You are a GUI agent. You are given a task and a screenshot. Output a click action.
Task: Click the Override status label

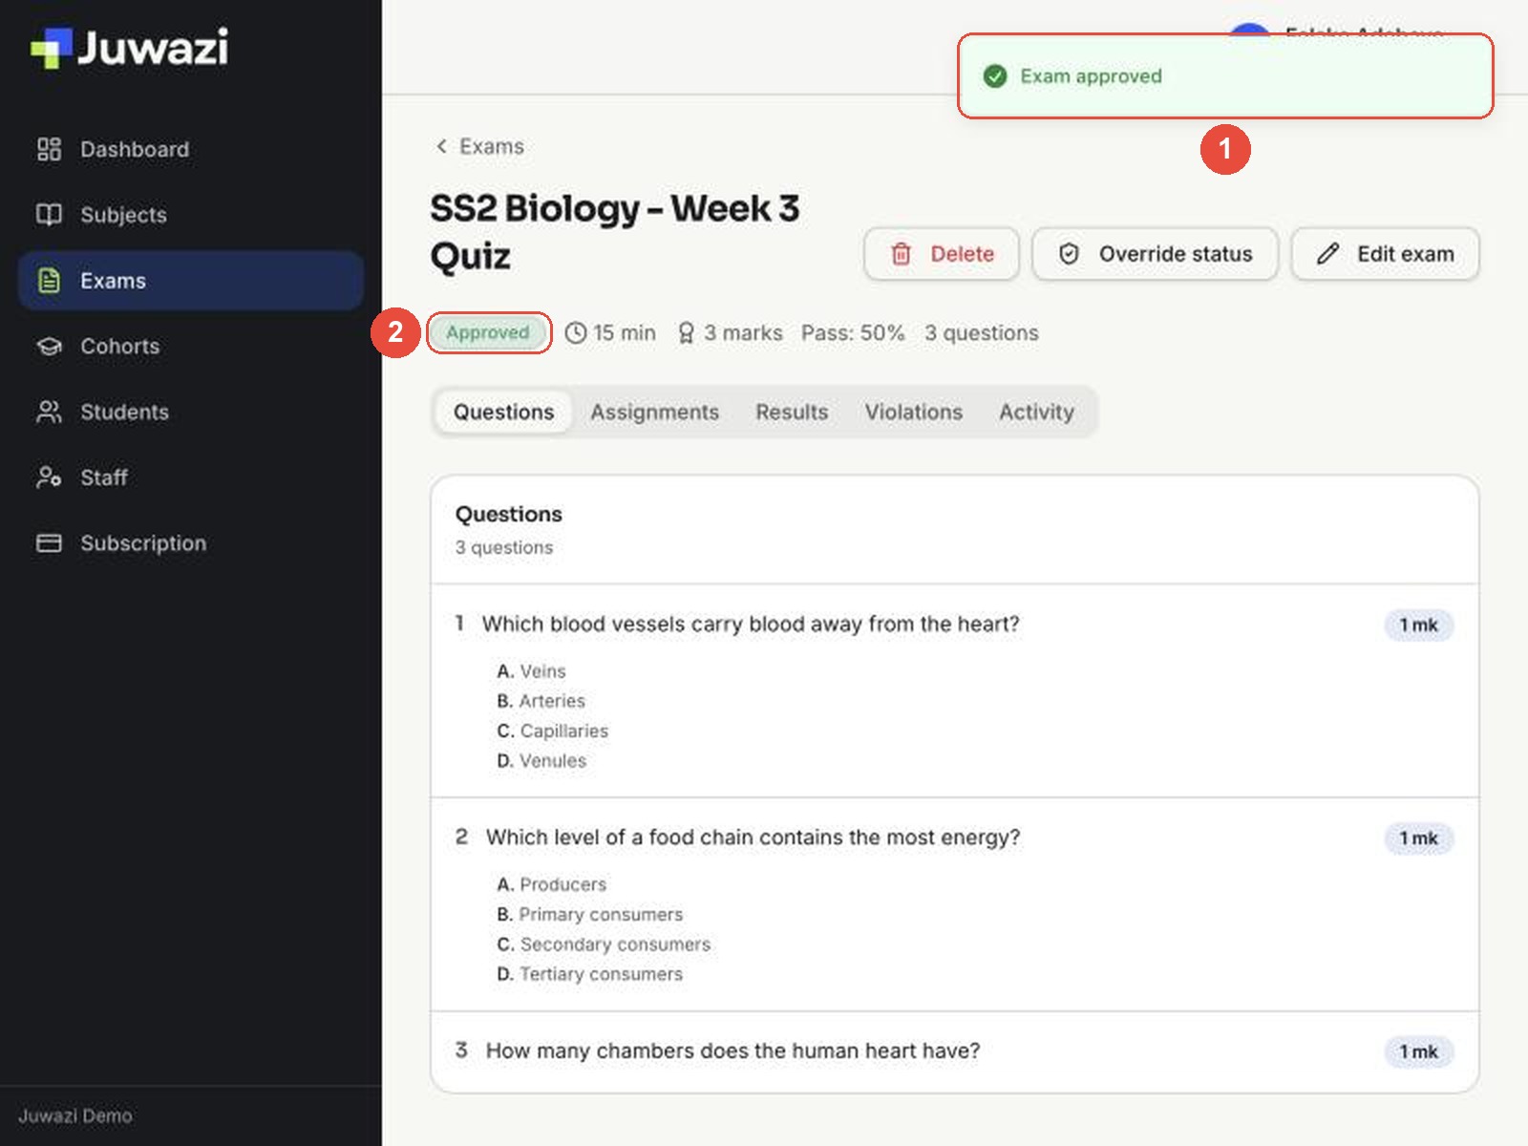point(1176,254)
